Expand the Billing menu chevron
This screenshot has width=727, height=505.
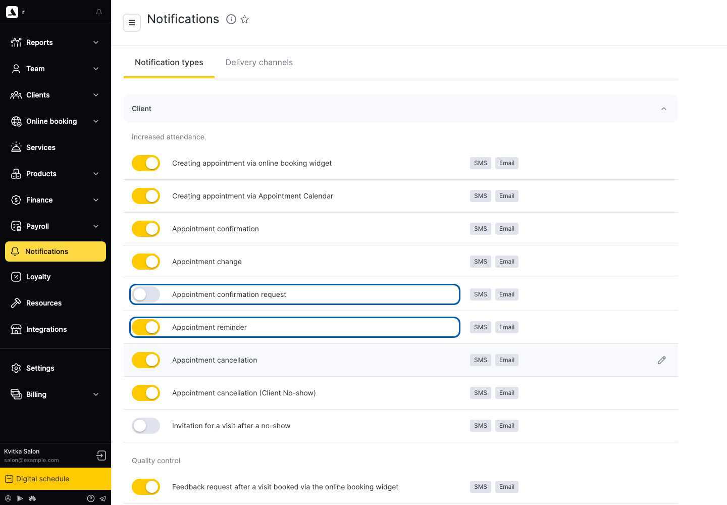coord(96,394)
